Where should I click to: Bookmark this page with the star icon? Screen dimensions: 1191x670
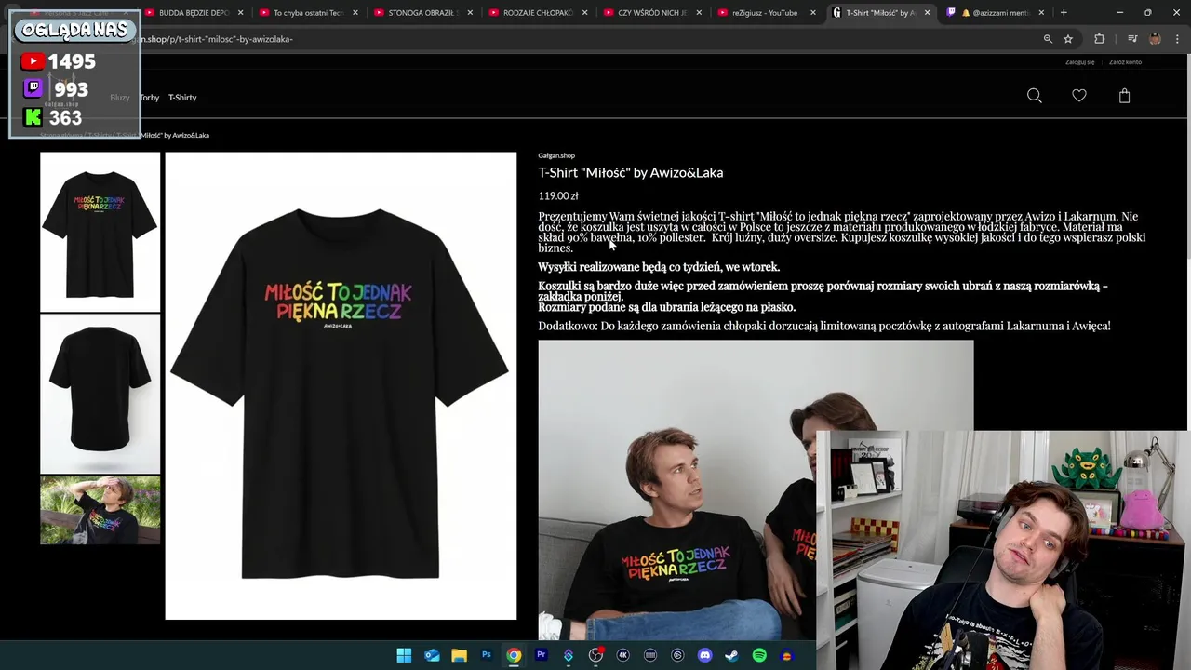click(x=1068, y=39)
